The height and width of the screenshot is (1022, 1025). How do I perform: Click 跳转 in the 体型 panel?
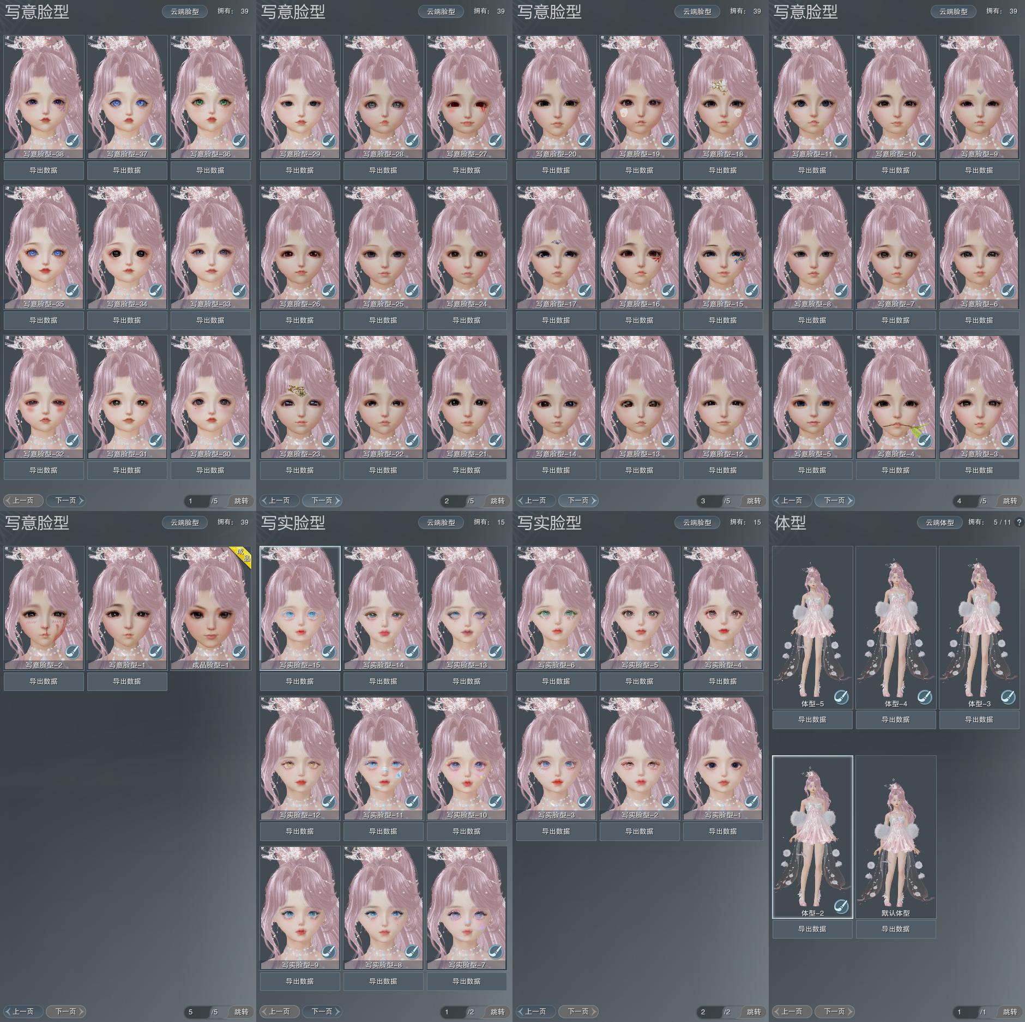1010,1012
